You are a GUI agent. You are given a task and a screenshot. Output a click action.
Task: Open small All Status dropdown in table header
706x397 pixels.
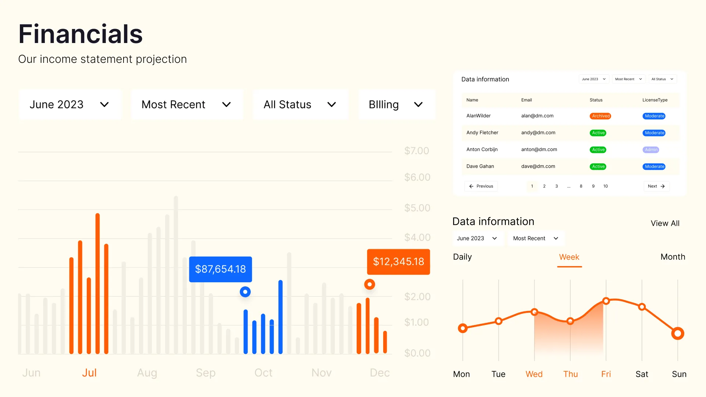pos(662,79)
